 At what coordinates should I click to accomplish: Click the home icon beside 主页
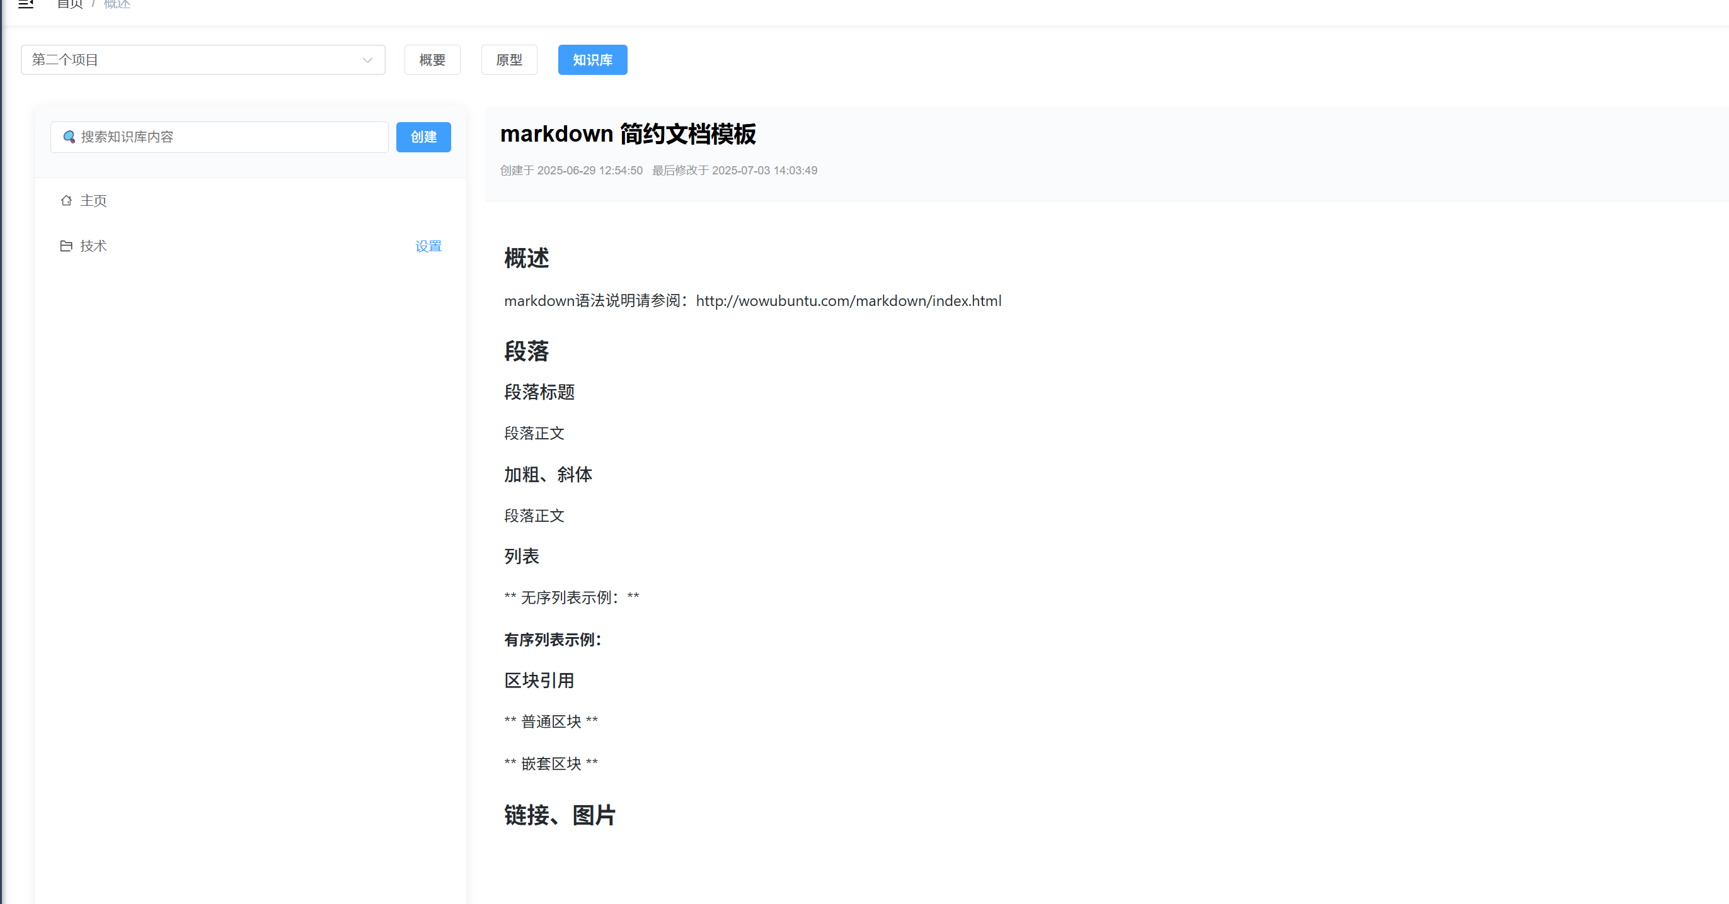pos(66,201)
